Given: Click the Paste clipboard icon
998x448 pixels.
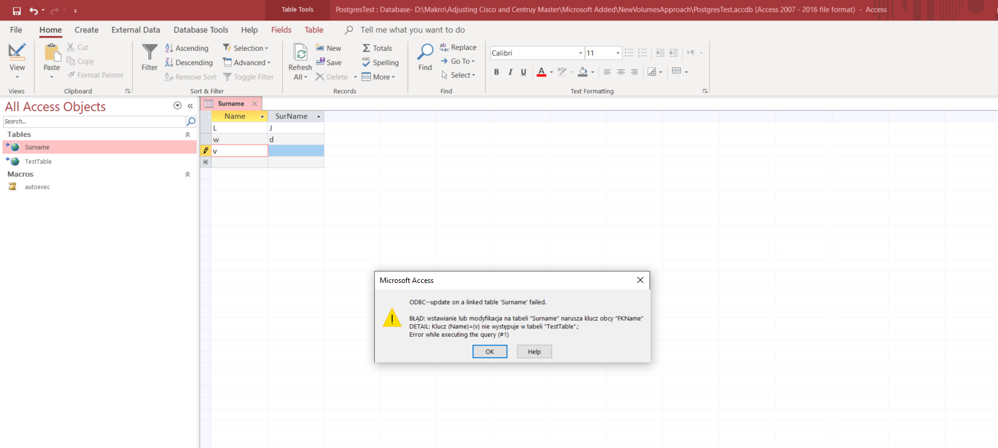Looking at the screenshot, I should click(x=52, y=53).
